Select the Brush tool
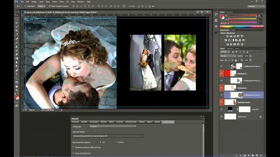Viewport: 280px width, 157px height. [17, 43]
